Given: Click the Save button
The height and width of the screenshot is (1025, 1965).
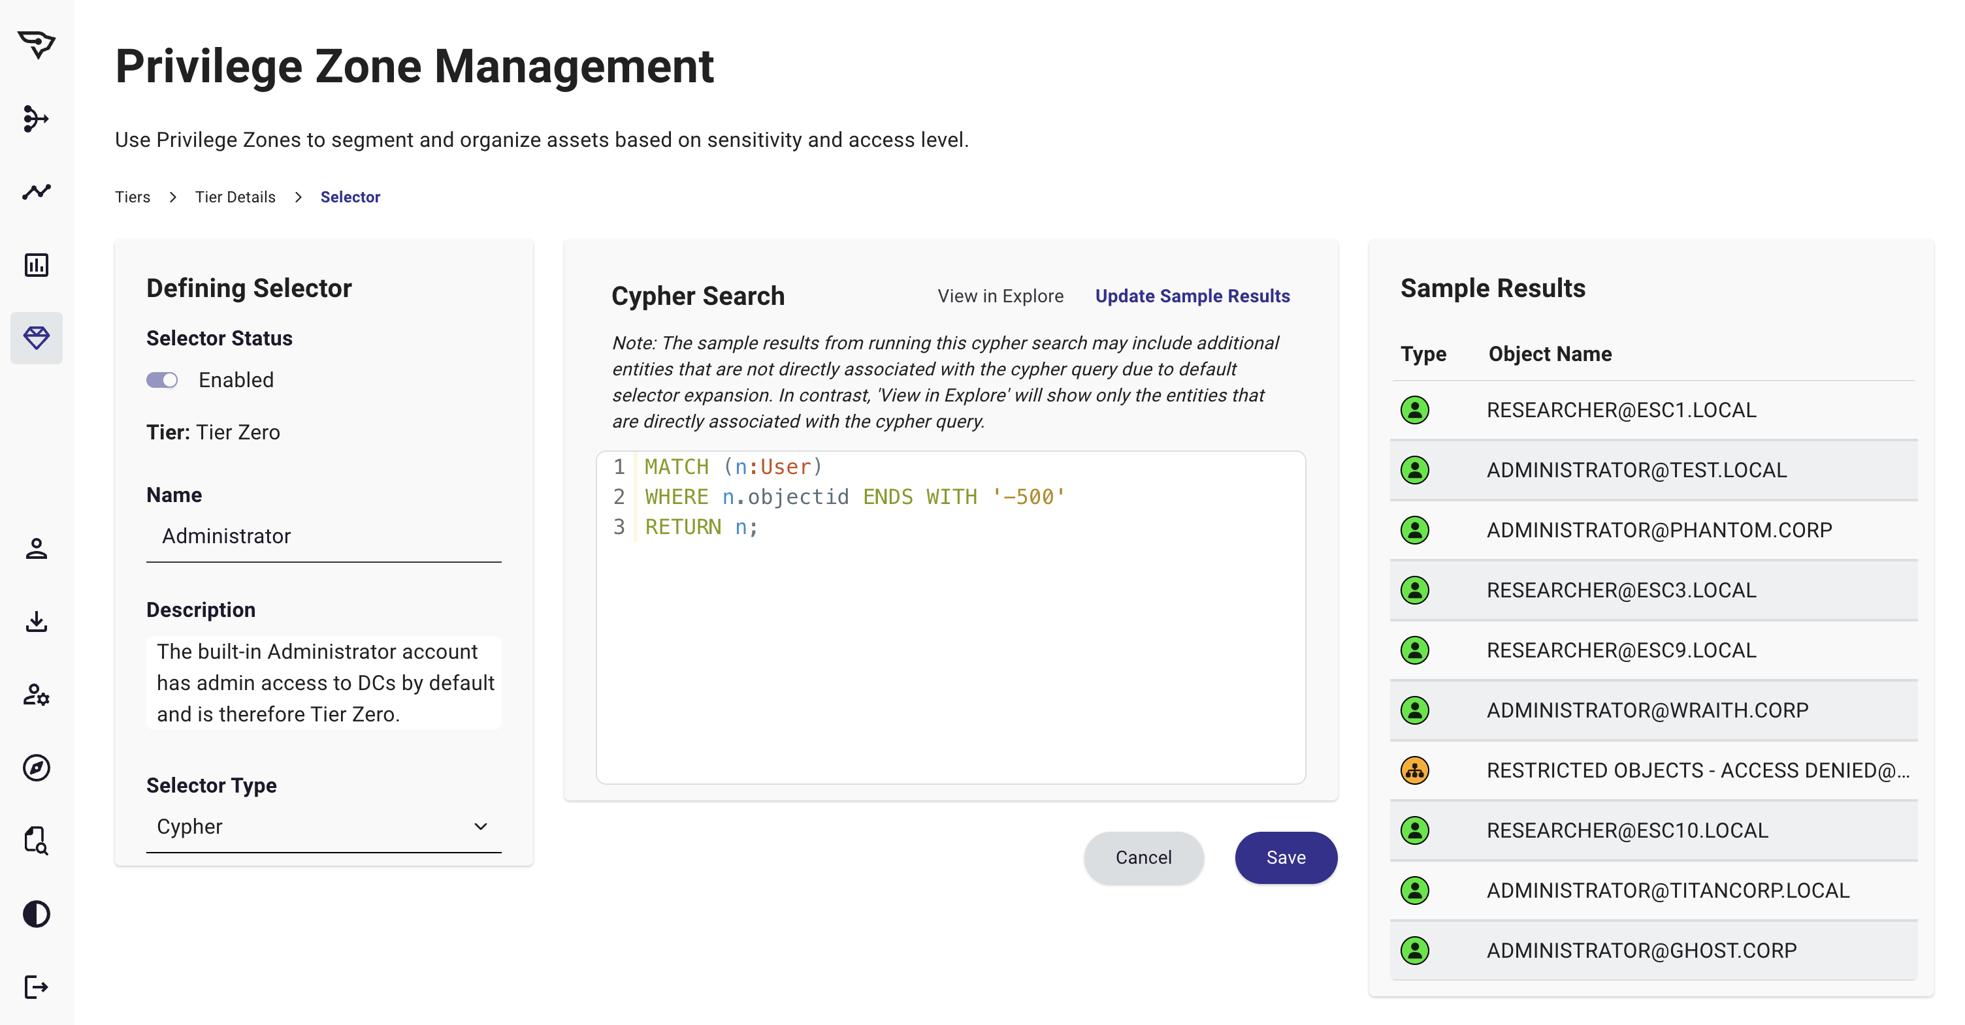Looking at the screenshot, I should [x=1286, y=857].
